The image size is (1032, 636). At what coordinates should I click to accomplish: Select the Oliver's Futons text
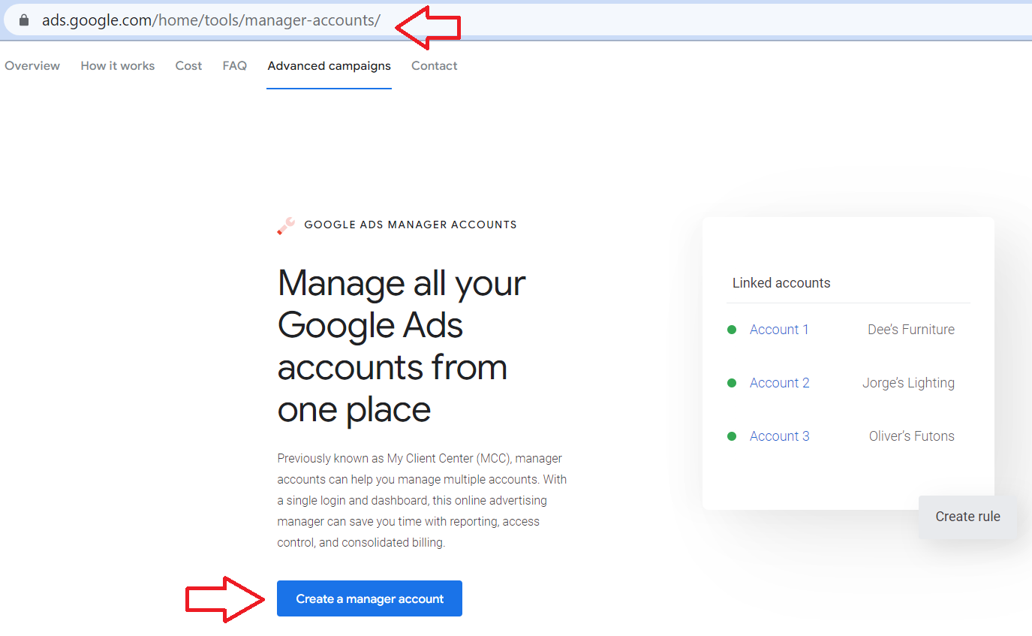(912, 436)
